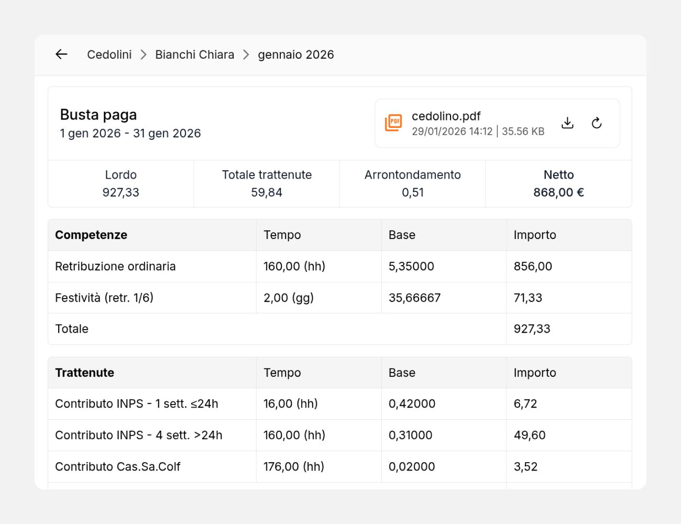Click Contributo INPS - 1 sett. ≤24h row
The width and height of the screenshot is (681, 524).
[137, 403]
